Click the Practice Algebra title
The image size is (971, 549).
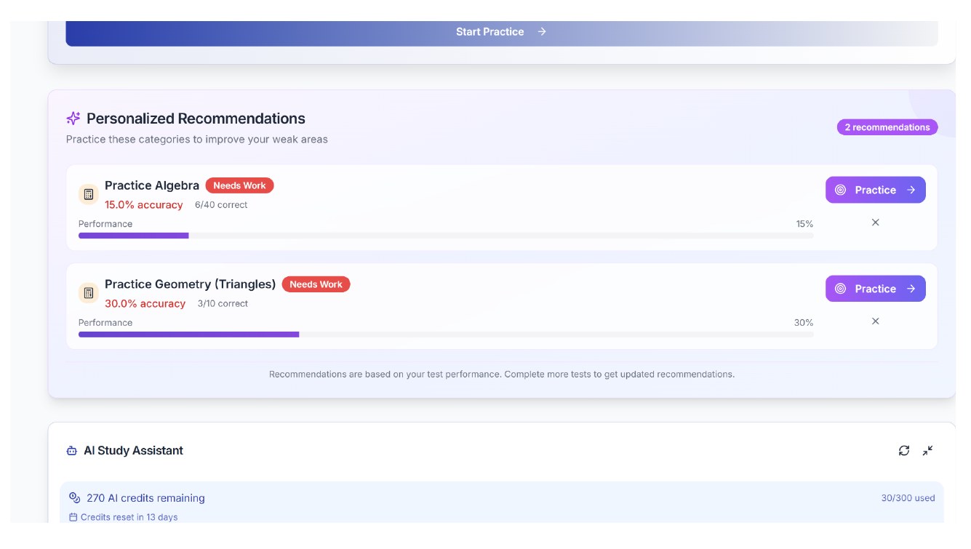point(152,185)
